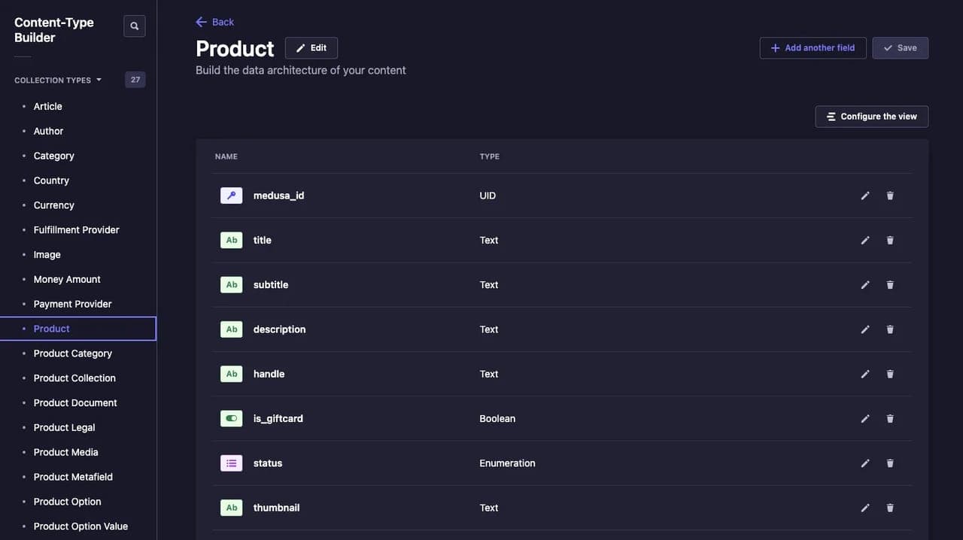Click the thumbnail field edit pencil

[x=865, y=508]
